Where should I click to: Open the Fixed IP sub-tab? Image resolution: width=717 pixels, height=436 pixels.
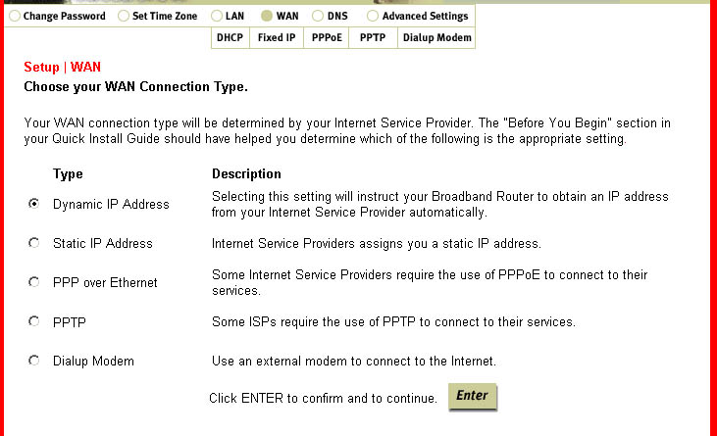click(277, 38)
